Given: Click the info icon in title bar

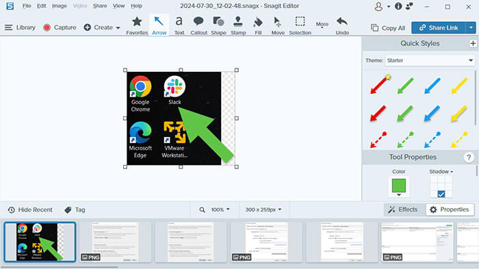Looking at the screenshot, I should [x=398, y=6].
